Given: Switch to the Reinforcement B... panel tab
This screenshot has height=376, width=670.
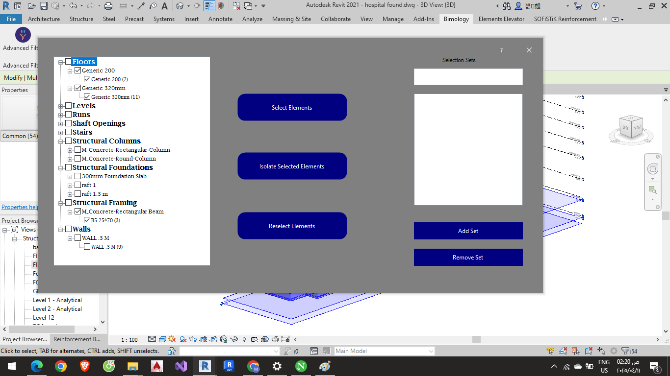Looking at the screenshot, I should 77,339.
